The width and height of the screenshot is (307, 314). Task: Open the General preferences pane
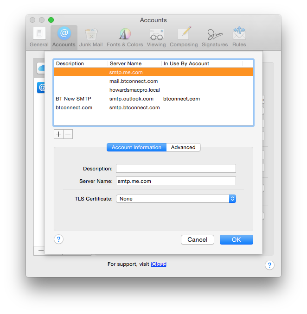[39, 37]
